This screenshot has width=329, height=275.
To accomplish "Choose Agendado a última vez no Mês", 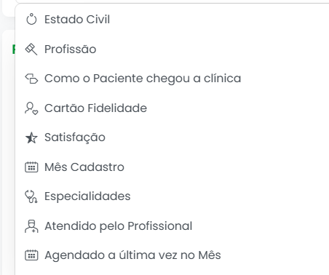I will [173, 255].
